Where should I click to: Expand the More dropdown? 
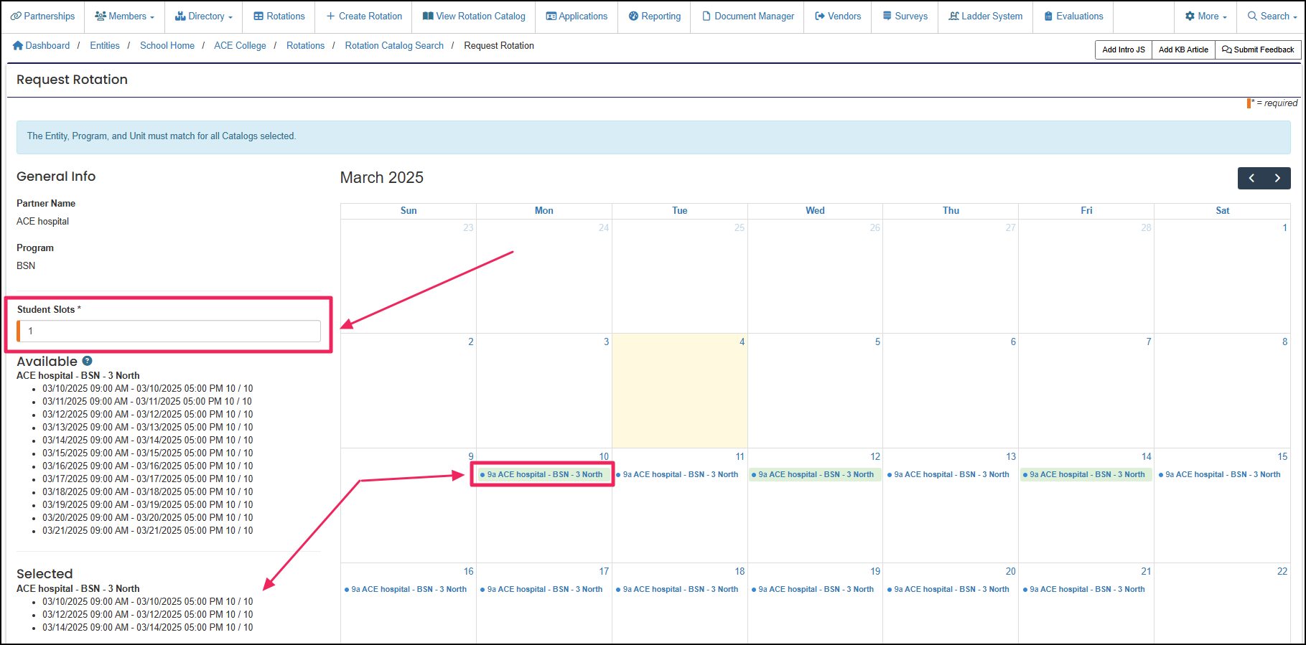[x=1205, y=17]
